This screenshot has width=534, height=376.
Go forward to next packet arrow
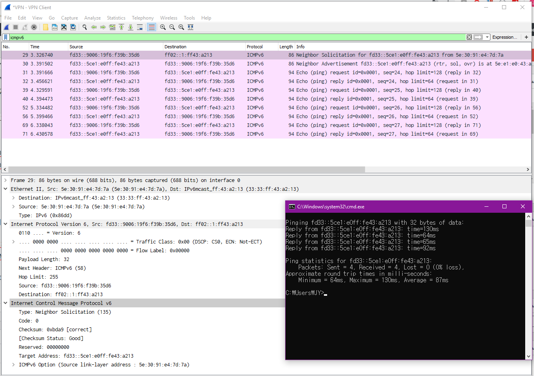[103, 27]
